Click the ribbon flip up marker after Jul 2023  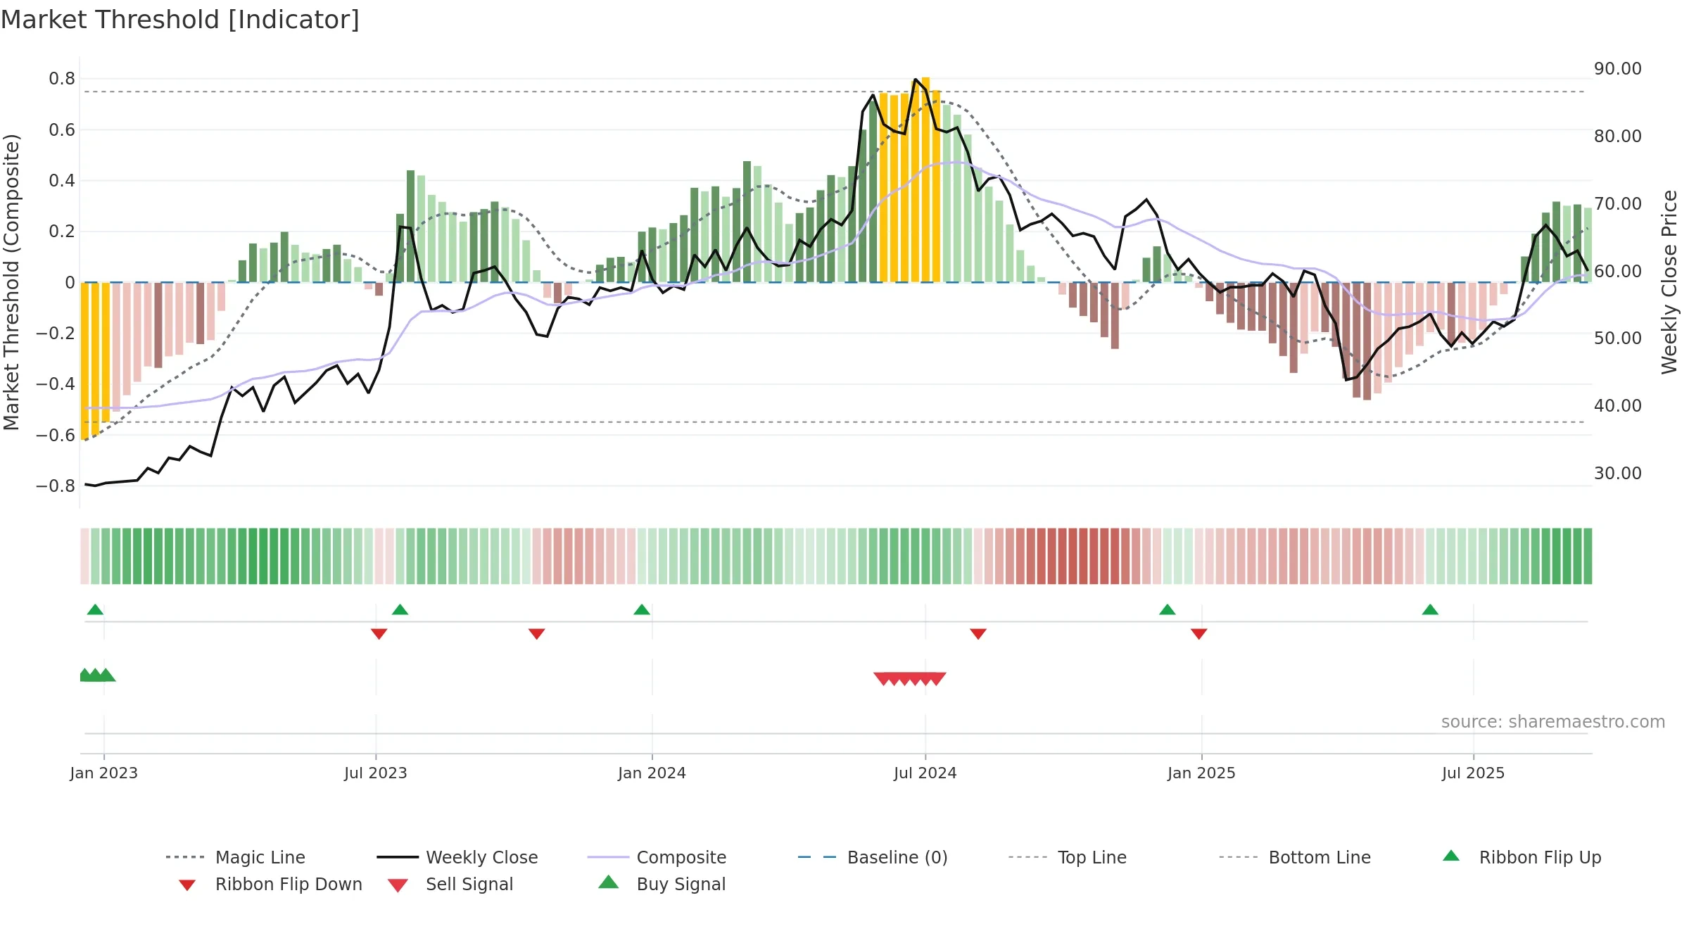click(400, 609)
